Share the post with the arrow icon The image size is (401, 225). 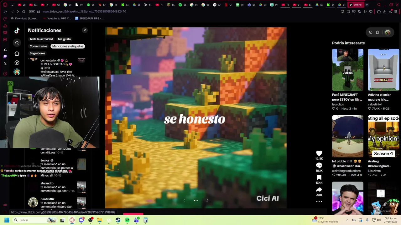[x=319, y=190]
